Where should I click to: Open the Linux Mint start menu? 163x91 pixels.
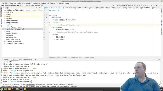tap(2, 89)
